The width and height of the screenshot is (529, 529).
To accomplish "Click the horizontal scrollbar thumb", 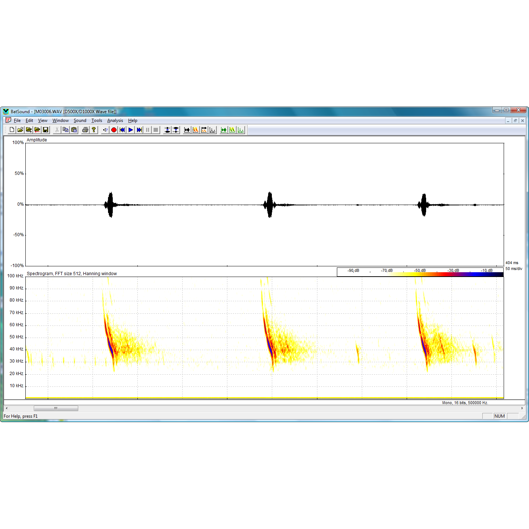I will point(56,408).
